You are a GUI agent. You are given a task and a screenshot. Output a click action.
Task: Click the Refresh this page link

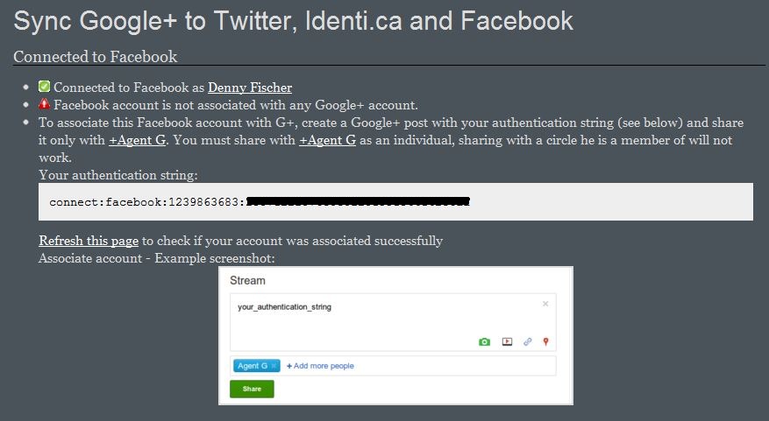[89, 241]
